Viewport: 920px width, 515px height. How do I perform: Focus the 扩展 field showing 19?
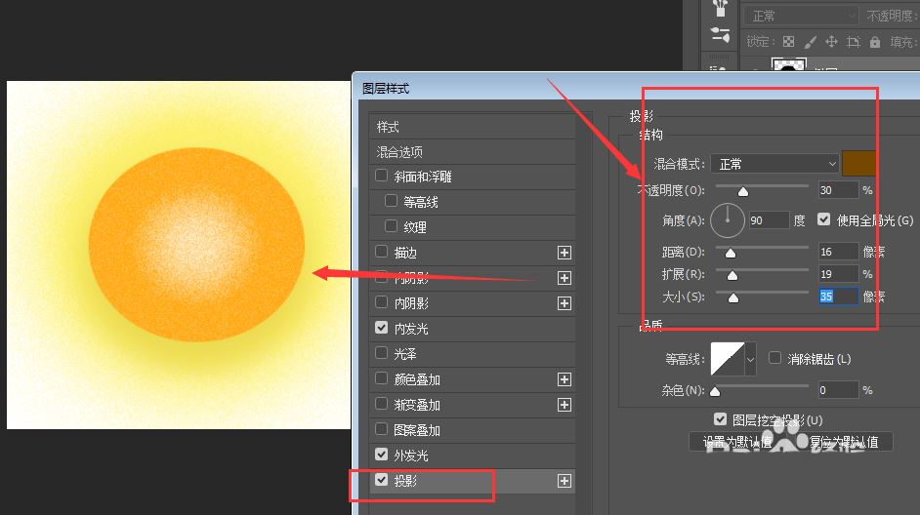click(838, 274)
